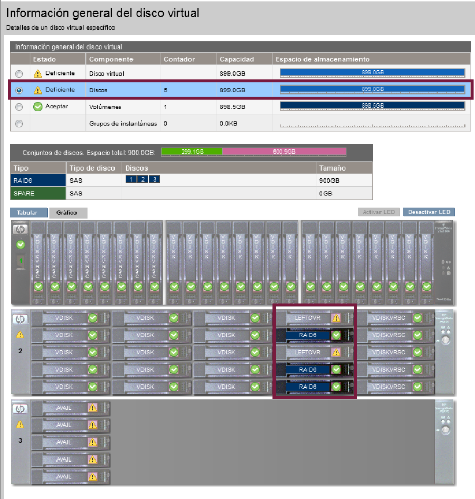The width and height of the screenshot is (475, 499).
Task: Switch to the Tabular tab
Action: pyautogui.click(x=28, y=212)
